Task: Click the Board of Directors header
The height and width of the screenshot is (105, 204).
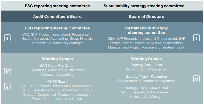Action: tap(146, 17)
